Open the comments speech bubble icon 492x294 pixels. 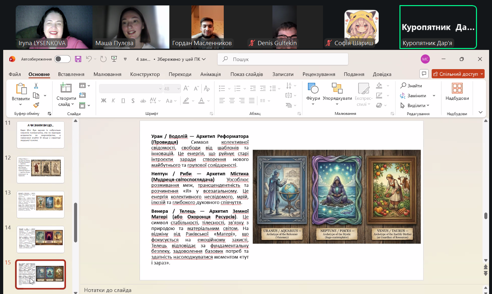pos(424,74)
